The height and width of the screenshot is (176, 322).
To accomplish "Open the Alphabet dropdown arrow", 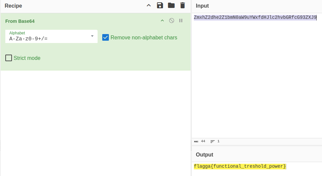I will tap(92, 36).
